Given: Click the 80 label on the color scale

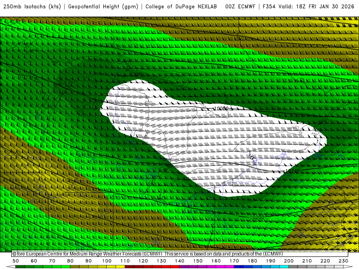Looking at the screenshot, I should coord(70,261).
